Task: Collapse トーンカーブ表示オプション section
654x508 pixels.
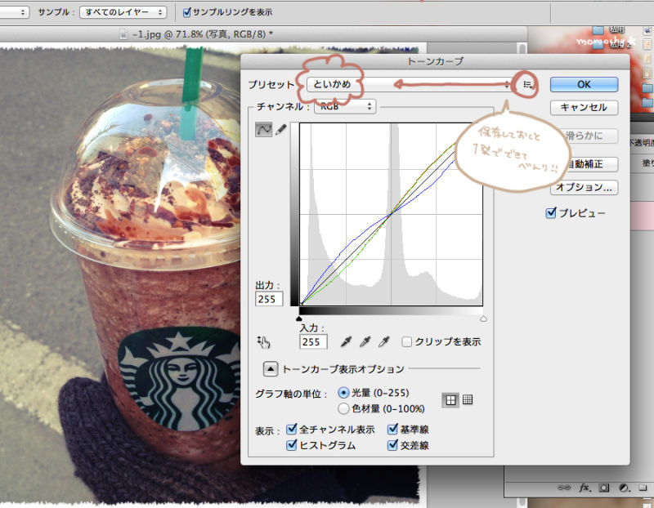Action: click(x=271, y=369)
